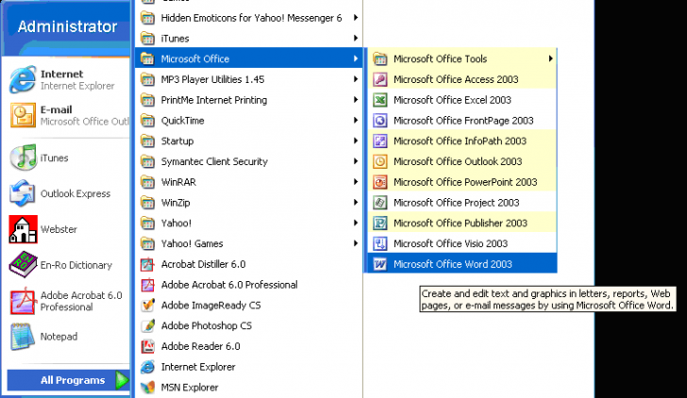Click the MSN Explorer butterfly icon
687x398 pixels.
coord(147,387)
